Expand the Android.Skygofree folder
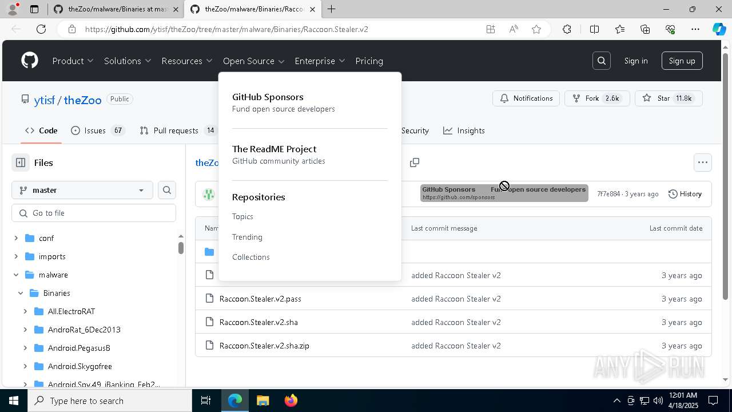This screenshot has width=732, height=412. click(25, 366)
